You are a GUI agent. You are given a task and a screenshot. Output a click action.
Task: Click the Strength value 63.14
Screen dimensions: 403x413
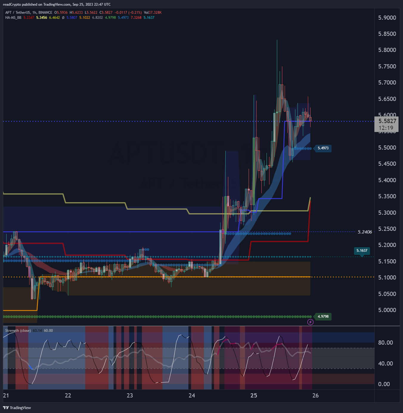(x=37, y=331)
